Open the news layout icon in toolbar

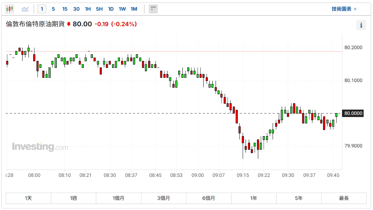(153, 9)
